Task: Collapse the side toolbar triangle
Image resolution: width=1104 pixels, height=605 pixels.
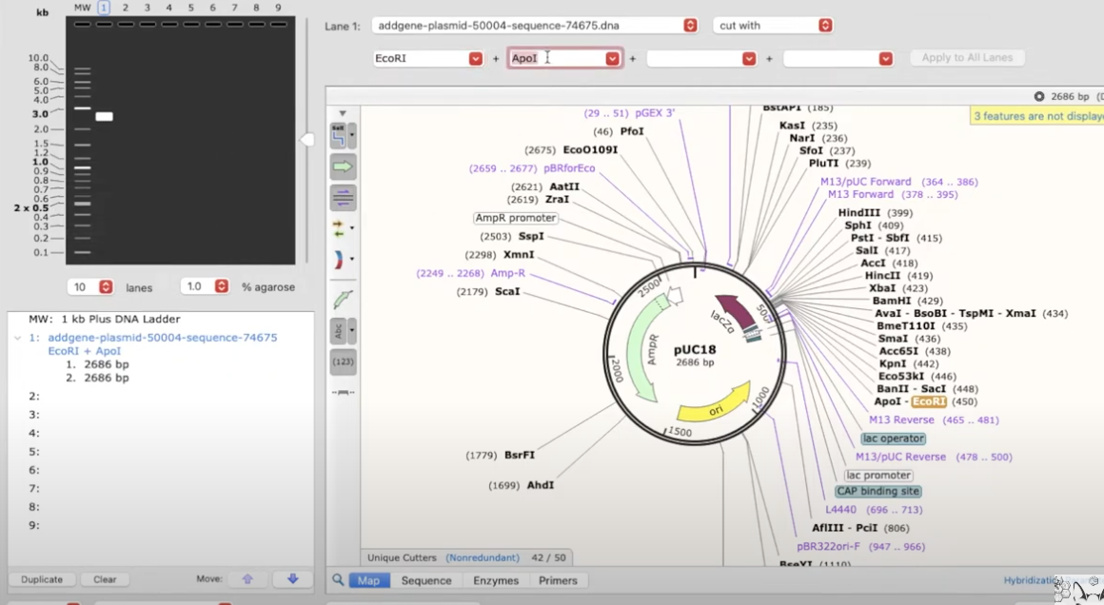Action: point(343,113)
